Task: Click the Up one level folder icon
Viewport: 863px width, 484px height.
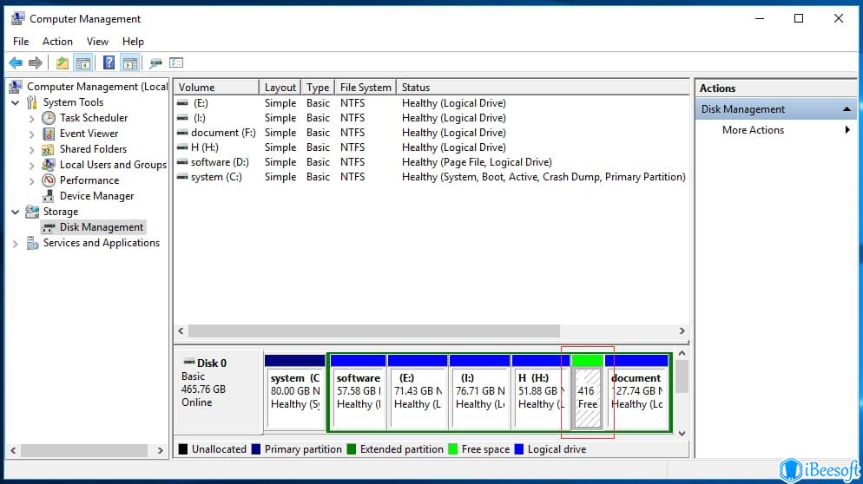Action: click(63, 62)
